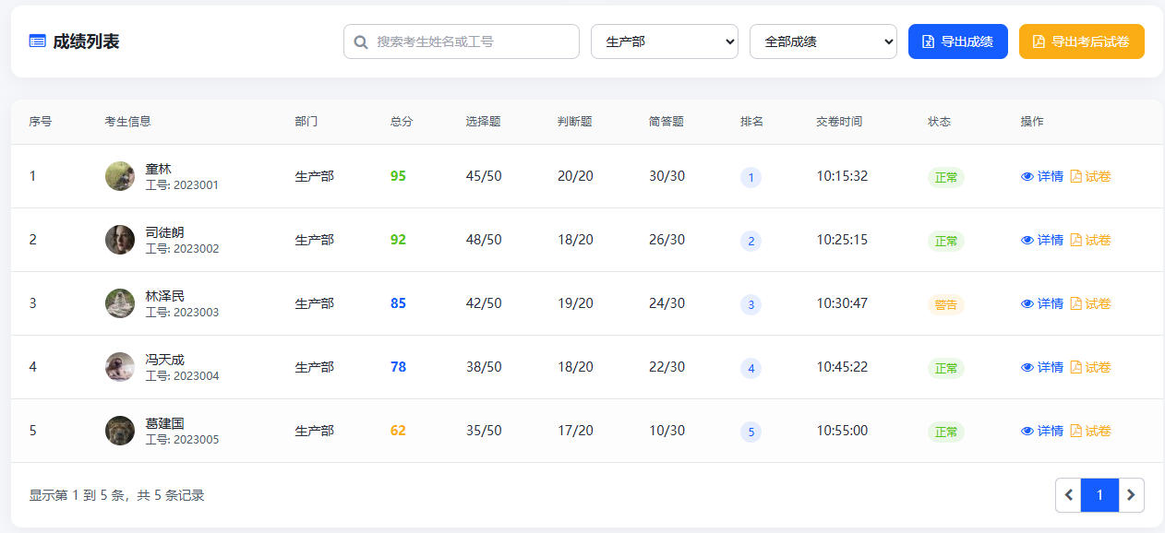Click the search magnifier icon
The width and height of the screenshot is (1165, 533).
tap(361, 41)
